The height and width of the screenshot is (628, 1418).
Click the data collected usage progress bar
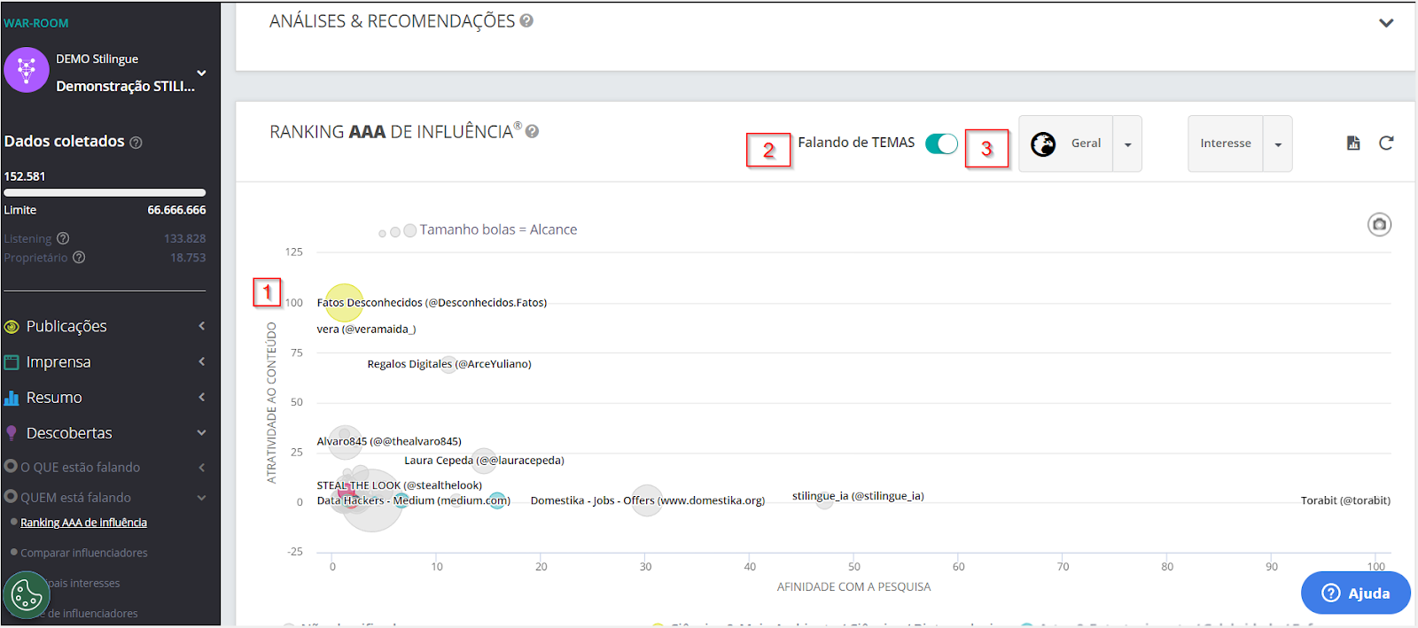coord(105,192)
